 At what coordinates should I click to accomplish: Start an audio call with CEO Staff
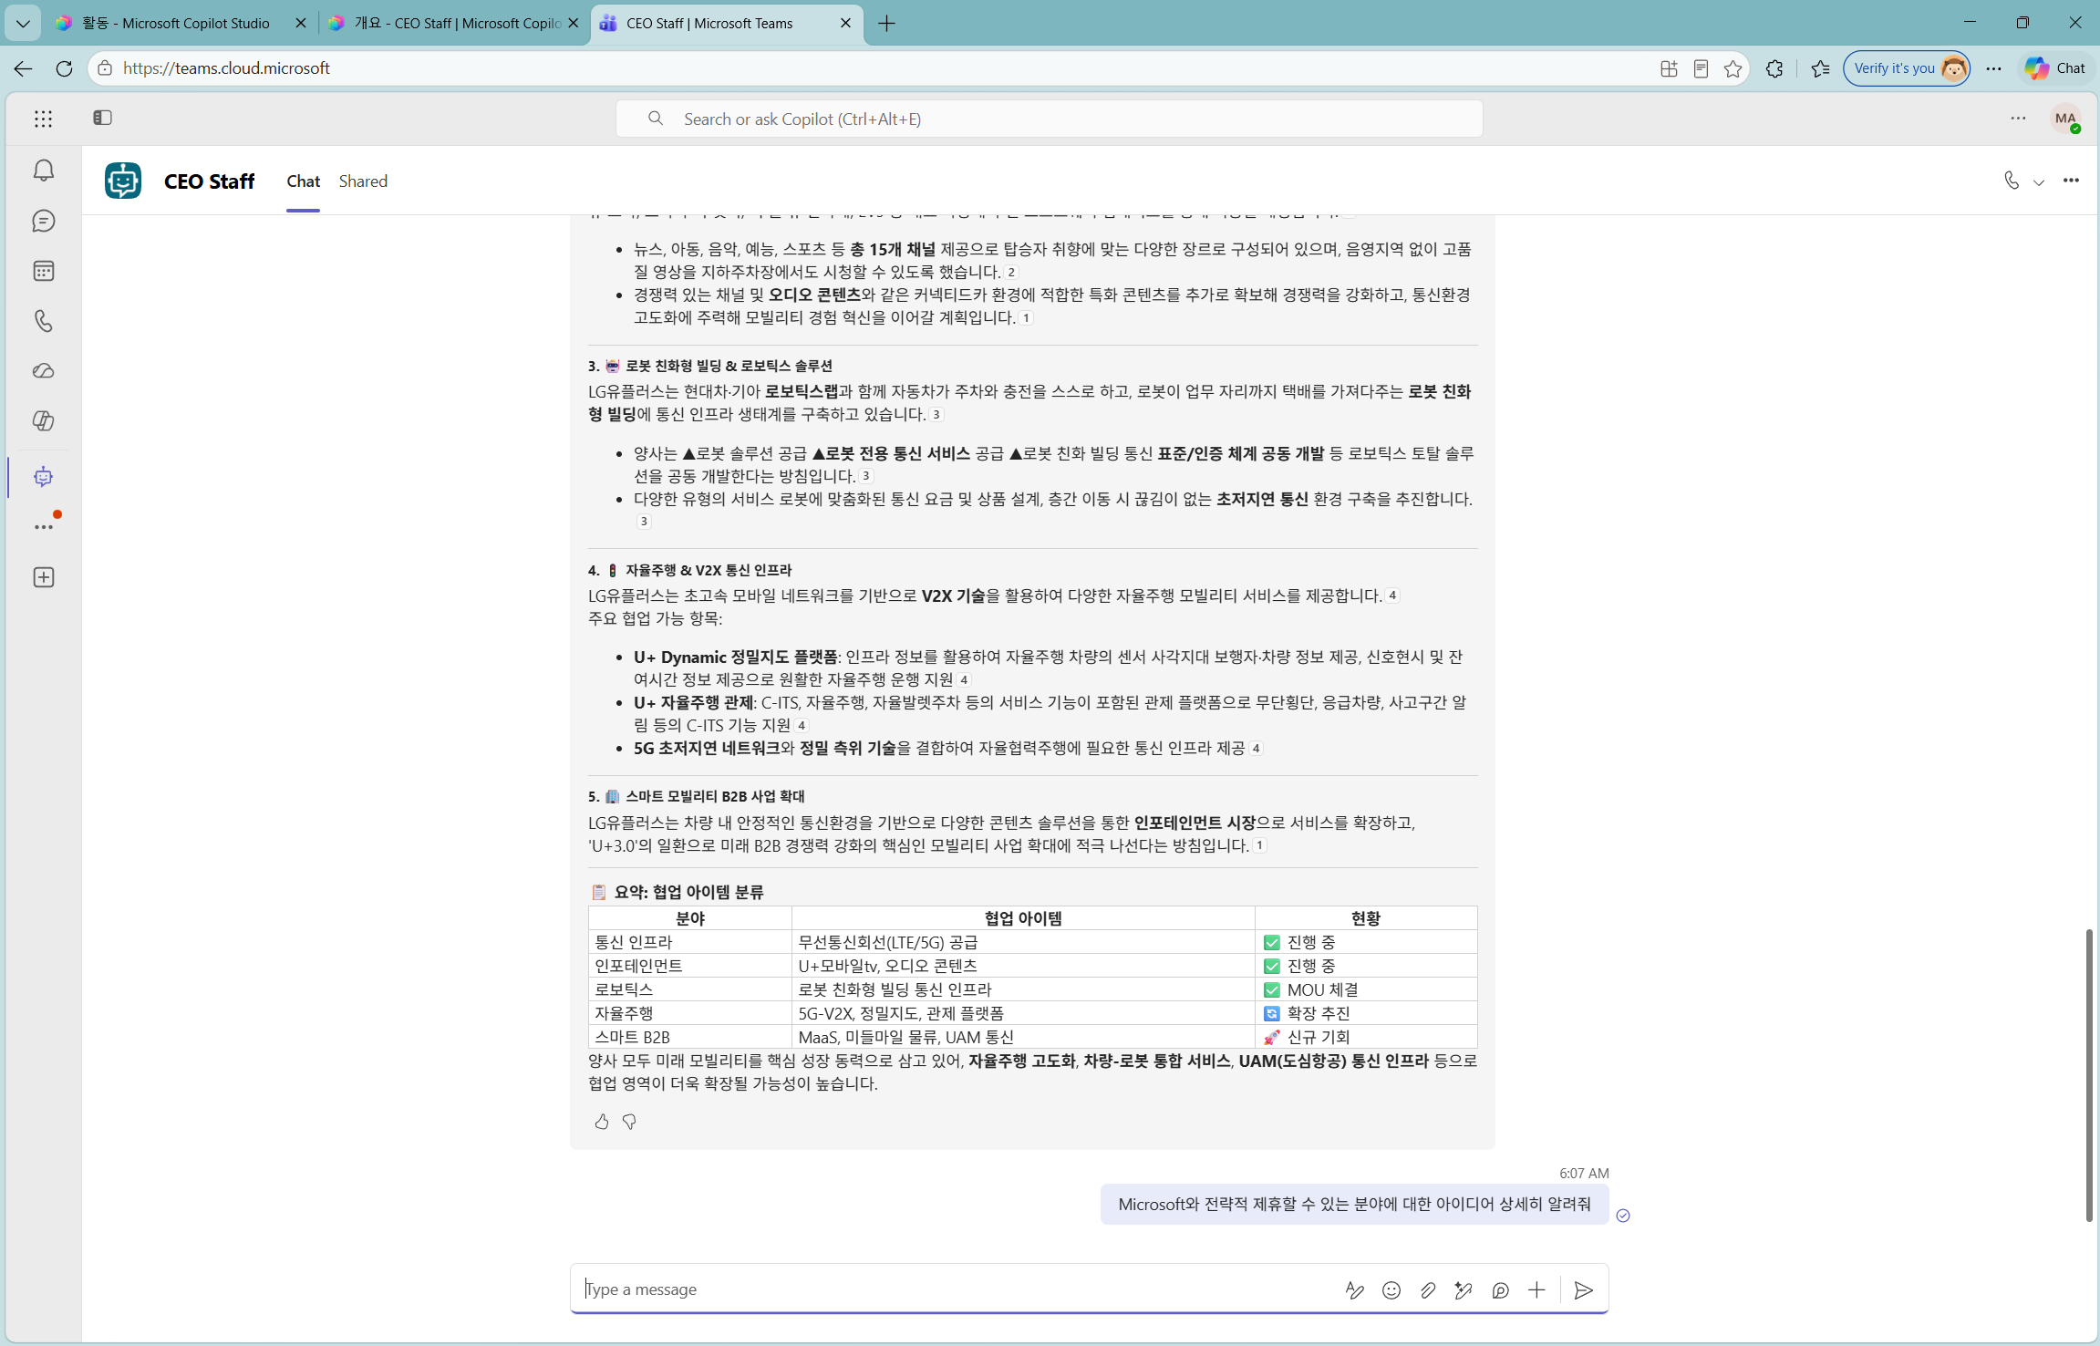pyautogui.click(x=2011, y=181)
